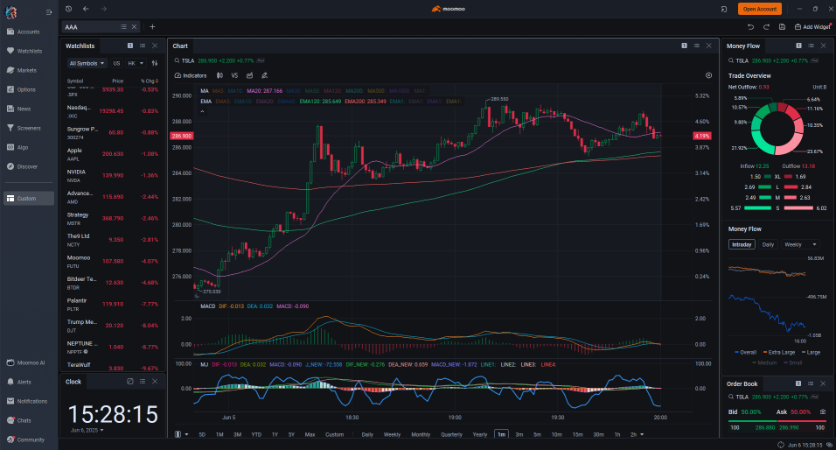836x450 pixels.
Task: Add a new workspace tab with plus
Action: [152, 26]
